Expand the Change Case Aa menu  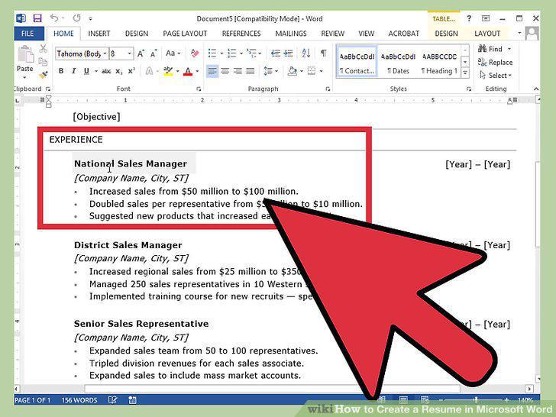(x=173, y=53)
